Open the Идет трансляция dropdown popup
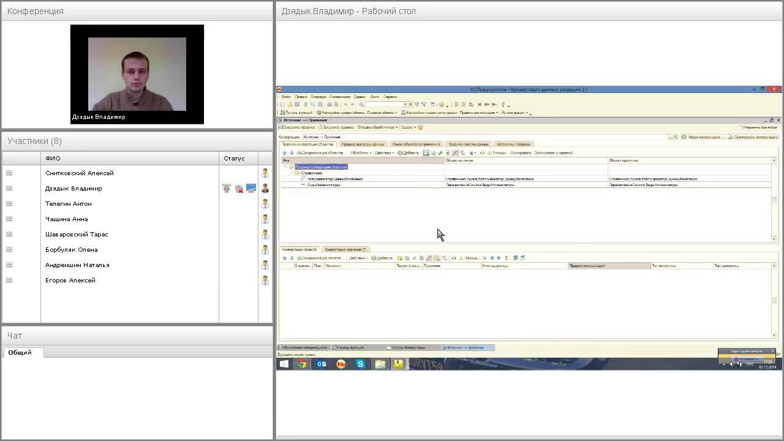Image resolution: width=784 pixels, height=441 pixels. 772,351
